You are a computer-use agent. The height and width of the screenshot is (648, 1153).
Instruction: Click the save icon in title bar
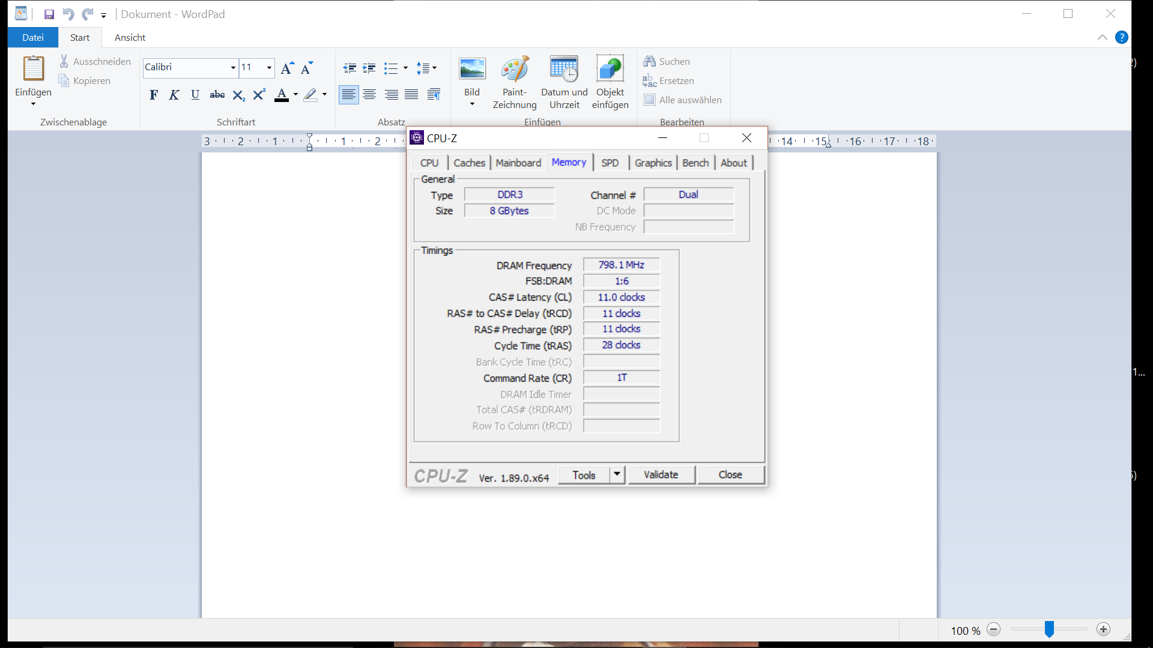(49, 14)
